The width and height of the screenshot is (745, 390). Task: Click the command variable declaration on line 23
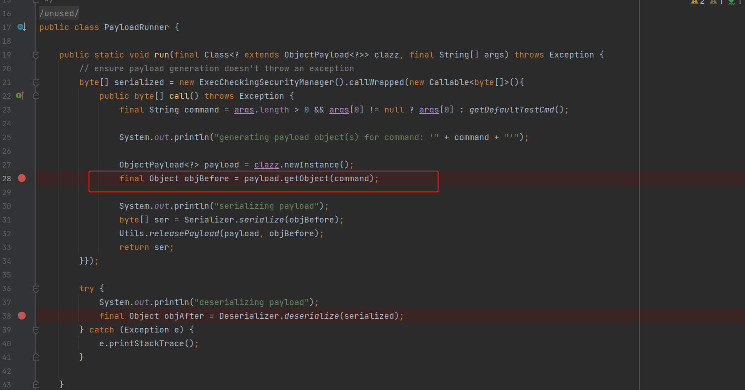click(202, 110)
